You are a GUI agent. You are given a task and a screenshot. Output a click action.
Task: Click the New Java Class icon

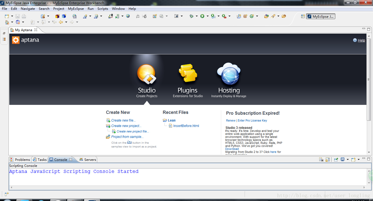(252, 16)
